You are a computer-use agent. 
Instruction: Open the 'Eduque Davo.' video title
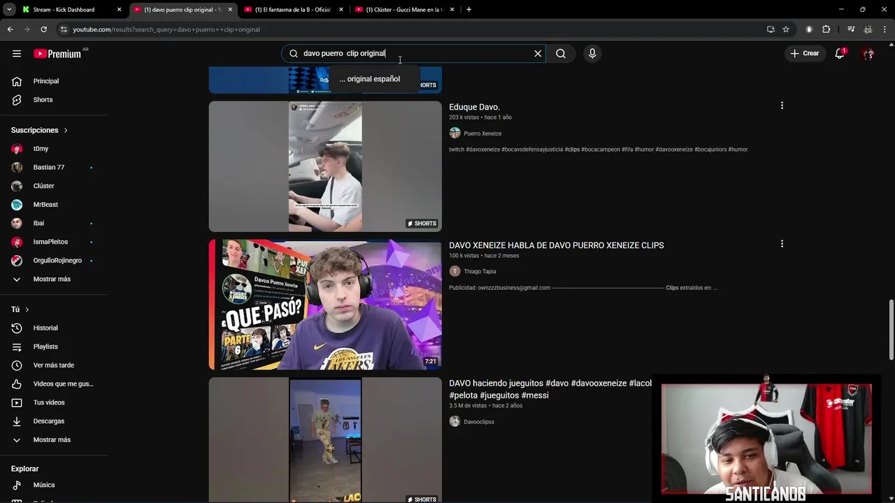tap(474, 107)
